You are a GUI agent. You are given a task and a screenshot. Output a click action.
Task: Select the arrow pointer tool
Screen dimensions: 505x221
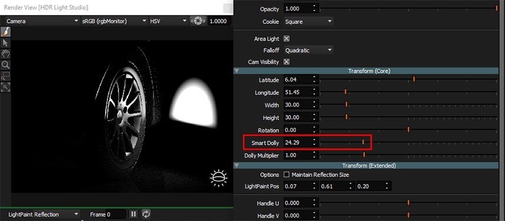5,43
